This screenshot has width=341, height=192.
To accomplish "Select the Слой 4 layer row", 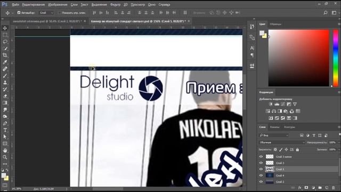I will (298, 175).
